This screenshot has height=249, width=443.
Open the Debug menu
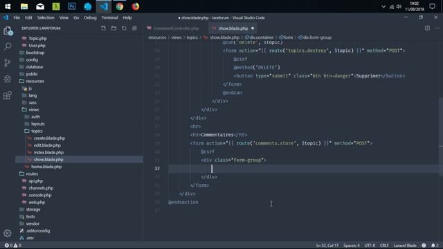[90, 17]
